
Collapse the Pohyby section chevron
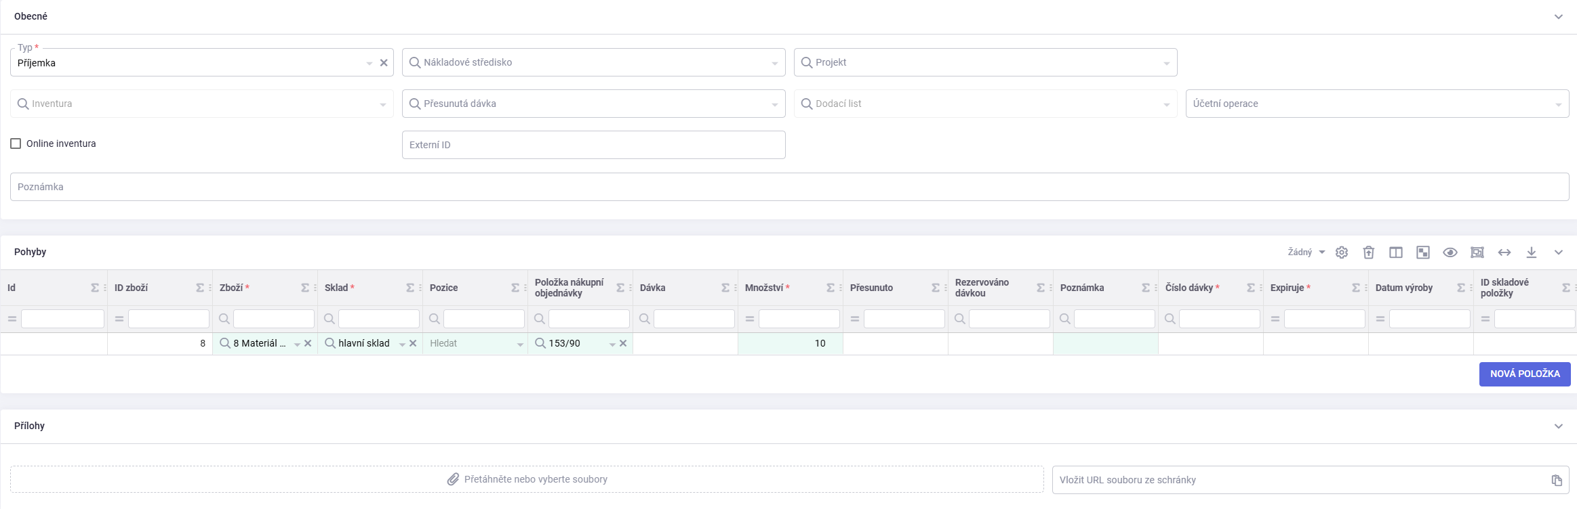click(1559, 252)
